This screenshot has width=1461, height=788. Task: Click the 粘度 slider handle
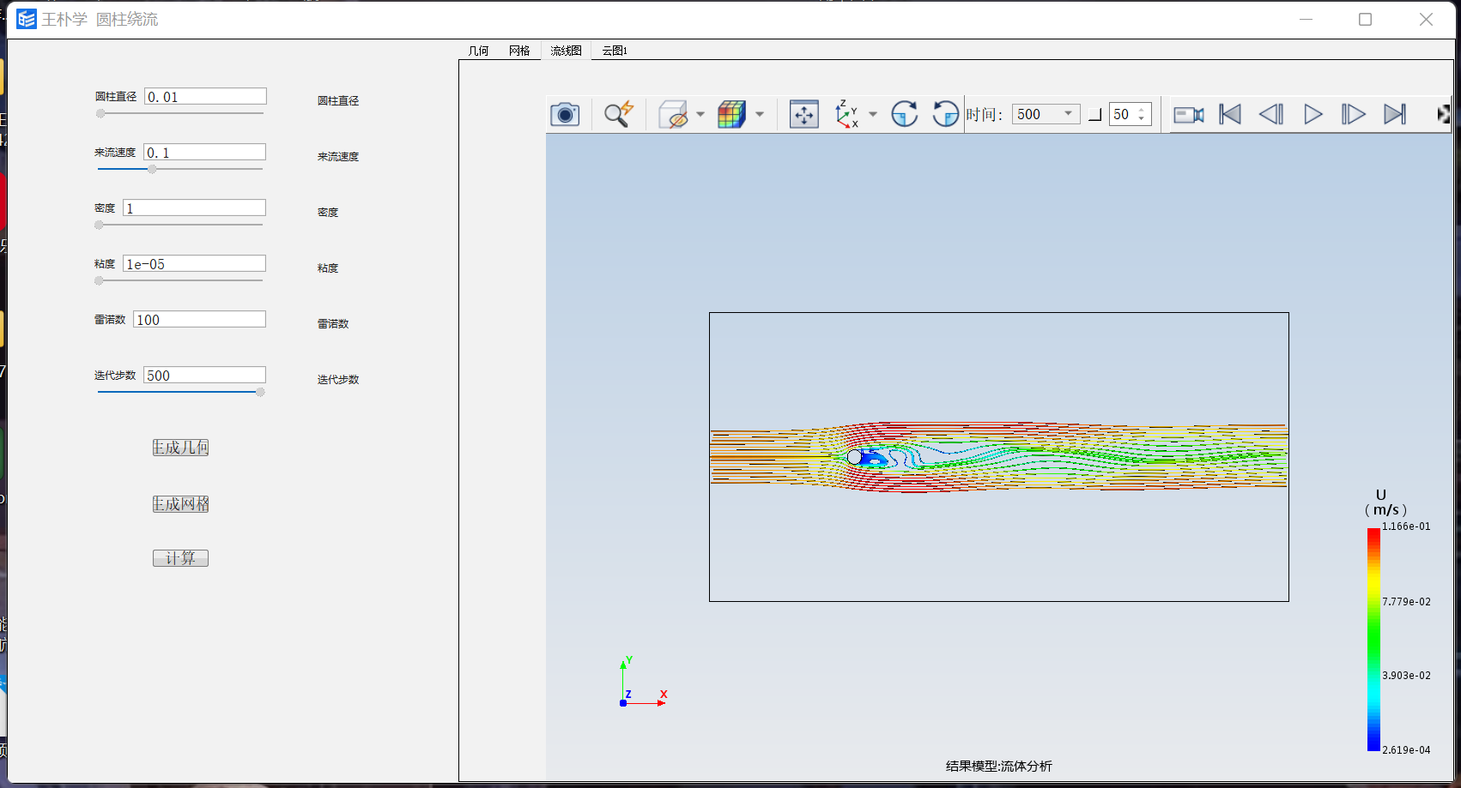(99, 280)
